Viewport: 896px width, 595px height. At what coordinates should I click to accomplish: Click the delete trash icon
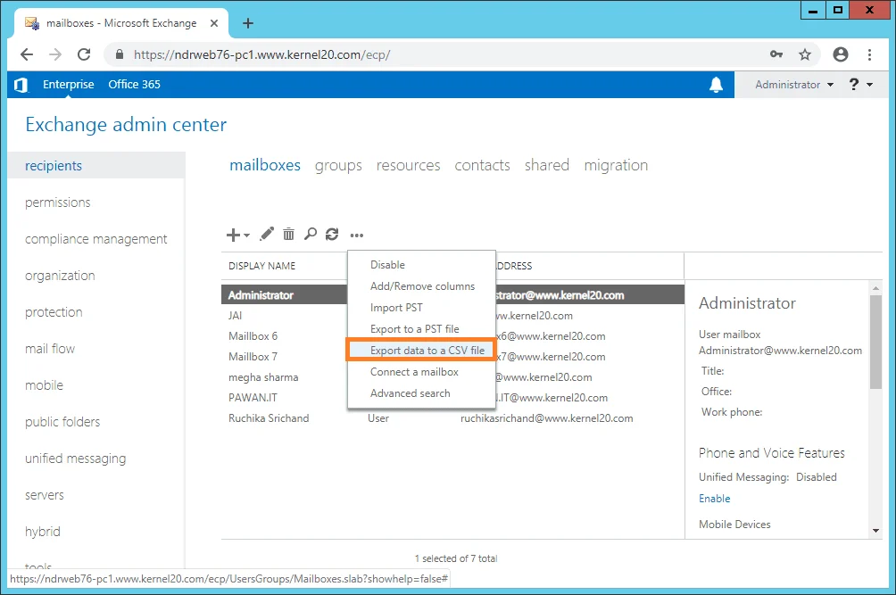288,234
